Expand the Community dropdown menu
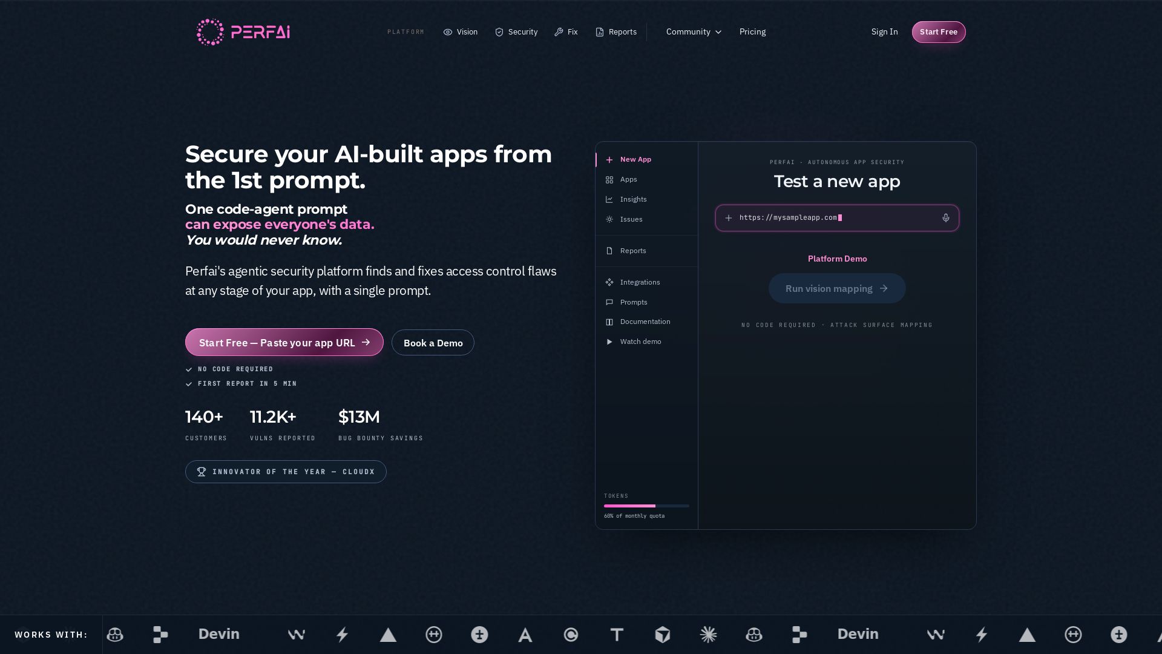The image size is (1162, 654). pyautogui.click(x=694, y=32)
